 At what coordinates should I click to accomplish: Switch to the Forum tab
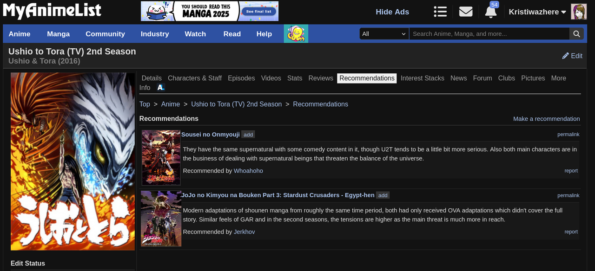tap(483, 78)
